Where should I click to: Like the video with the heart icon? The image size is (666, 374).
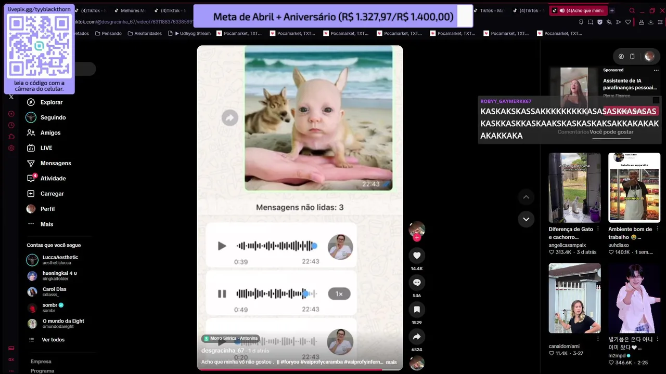tap(417, 256)
